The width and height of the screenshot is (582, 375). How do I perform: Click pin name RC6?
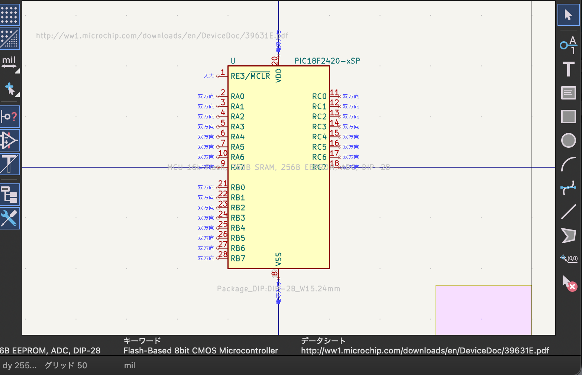319,157
